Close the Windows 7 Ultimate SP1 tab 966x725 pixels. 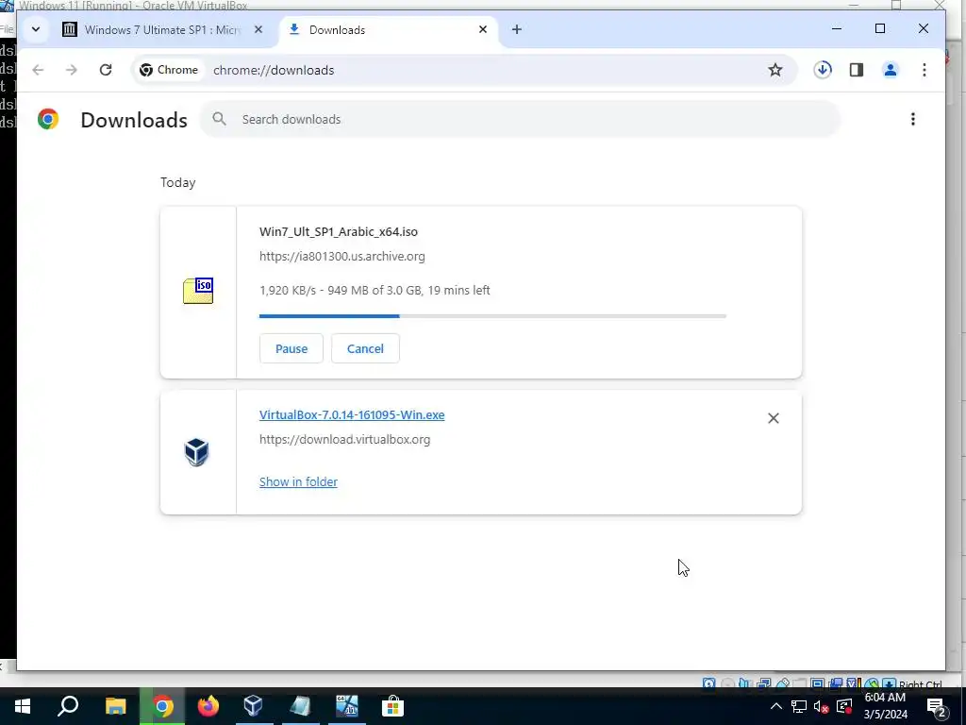pyautogui.click(x=258, y=29)
